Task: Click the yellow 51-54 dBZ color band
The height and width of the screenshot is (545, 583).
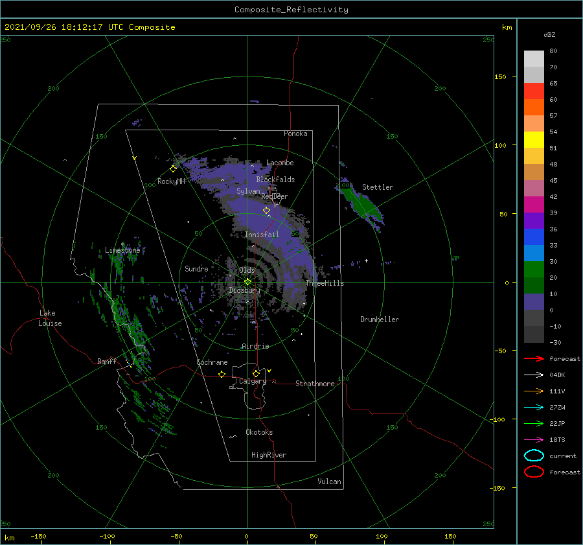Action: point(534,139)
